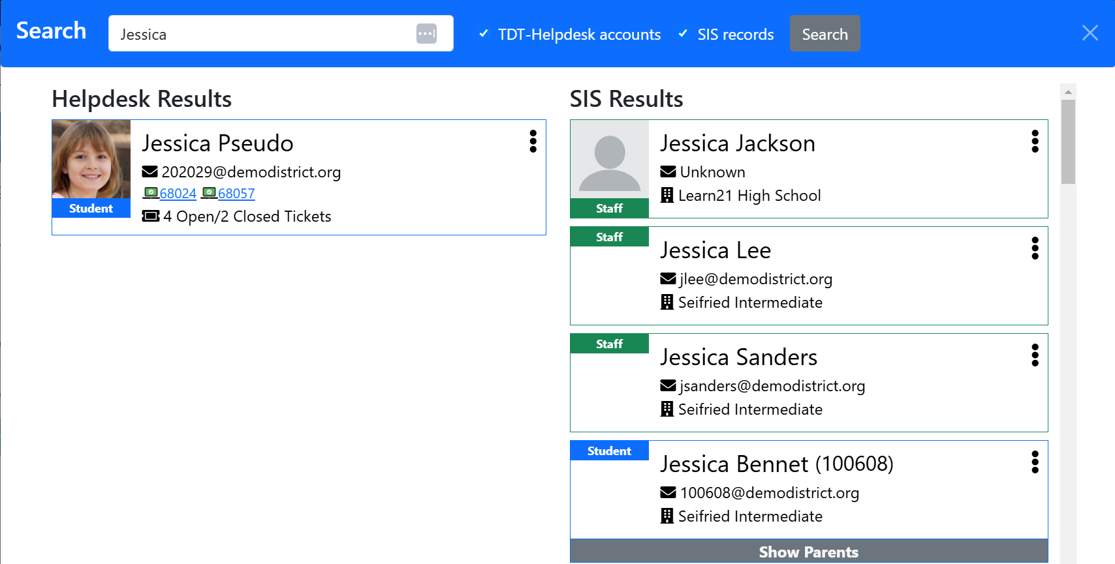Close the search panel with X
The height and width of the screenshot is (564, 1115).
pyautogui.click(x=1090, y=33)
